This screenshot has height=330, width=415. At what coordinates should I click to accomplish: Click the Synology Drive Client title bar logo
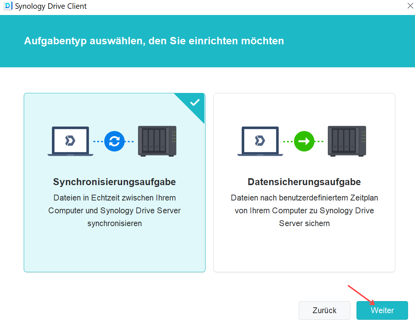pos(8,7)
